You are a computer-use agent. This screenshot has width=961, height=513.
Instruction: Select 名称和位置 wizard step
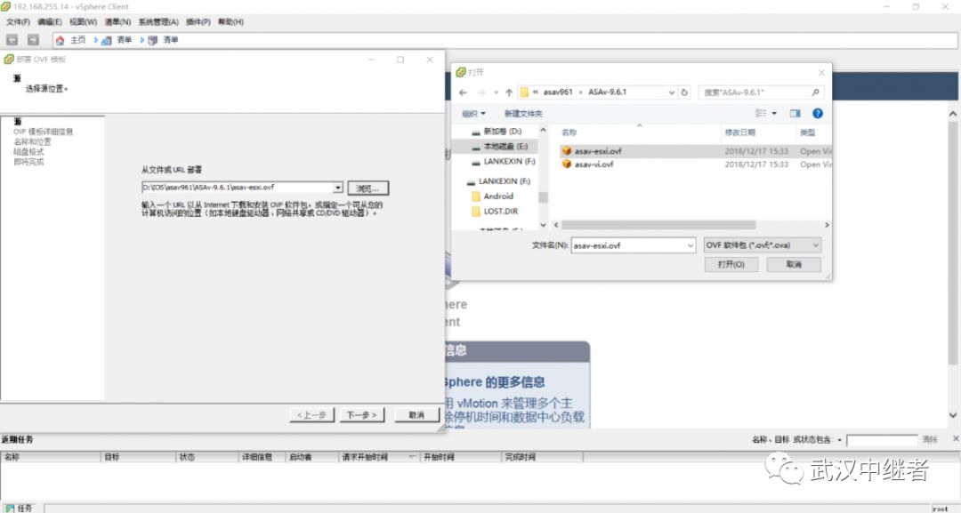click(x=33, y=142)
